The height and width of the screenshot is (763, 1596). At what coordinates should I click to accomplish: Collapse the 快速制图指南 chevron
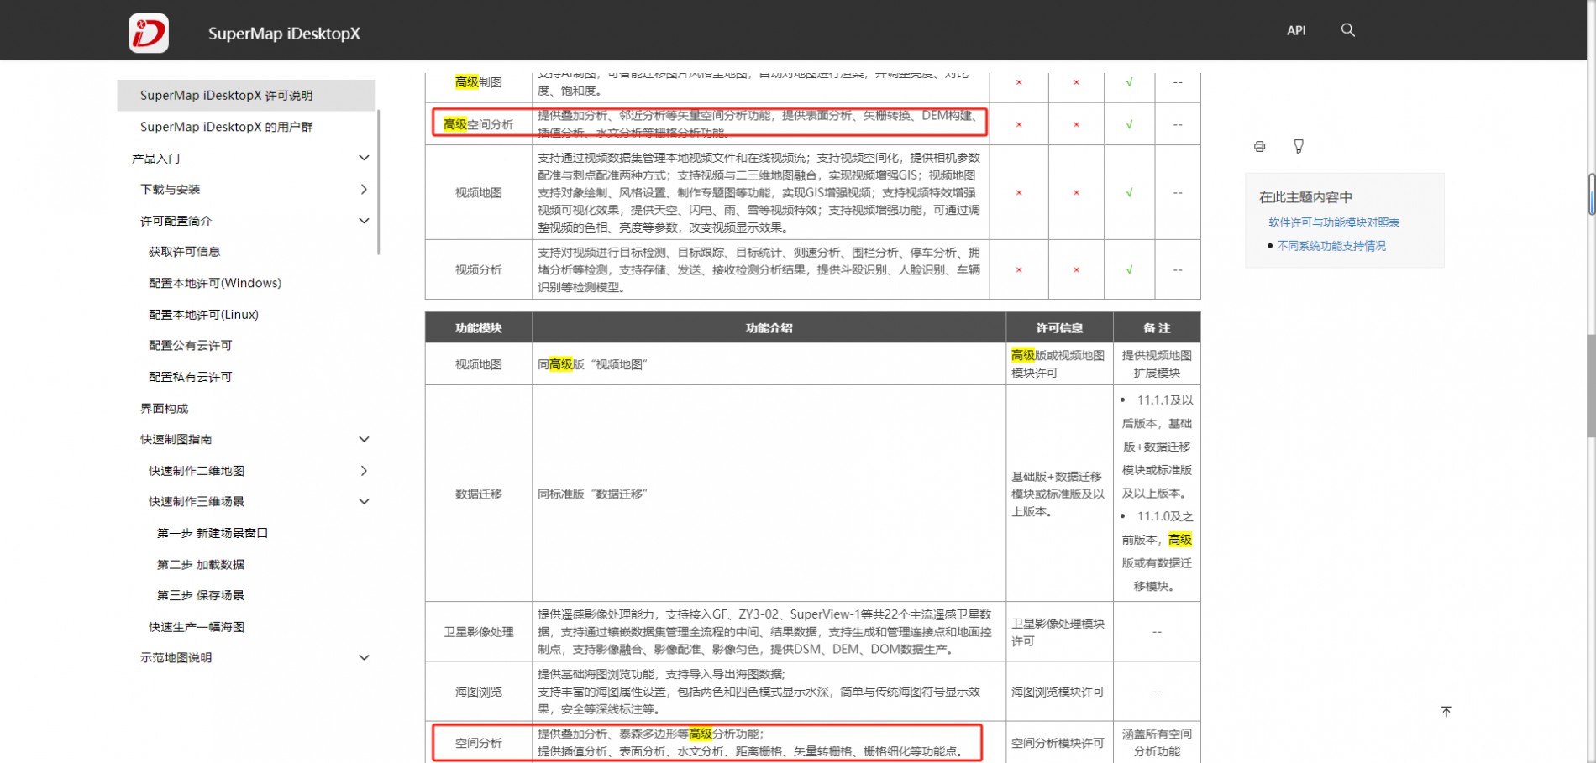[x=364, y=439]
